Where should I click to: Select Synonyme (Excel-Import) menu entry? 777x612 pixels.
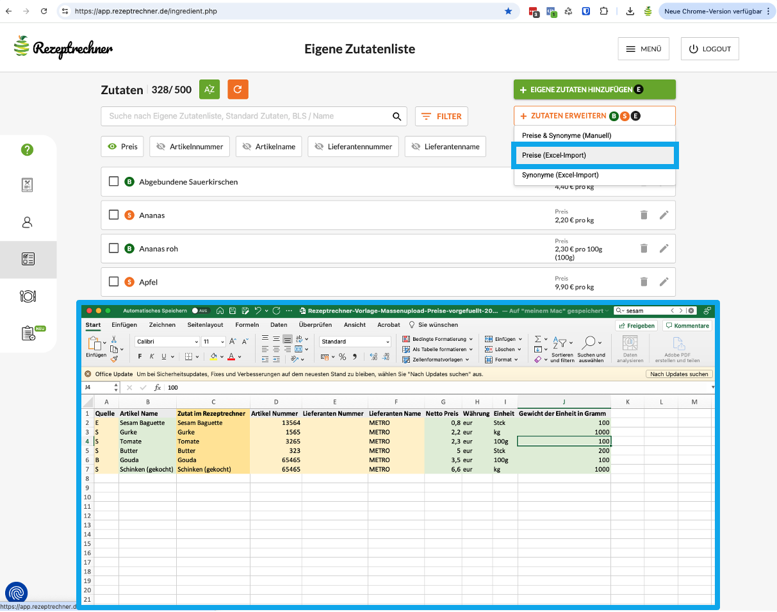point(560,176)
